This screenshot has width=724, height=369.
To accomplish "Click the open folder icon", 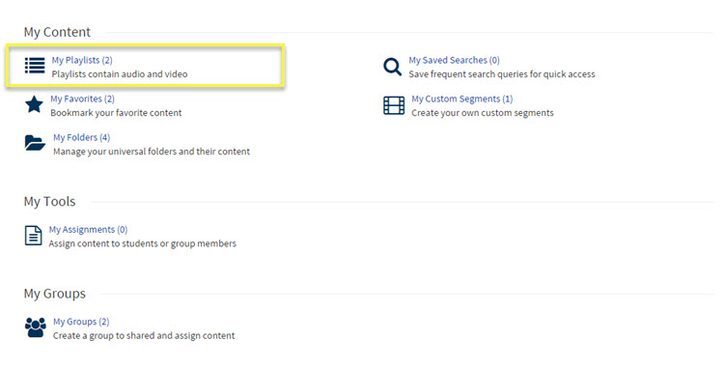I will tap(35, 143).
